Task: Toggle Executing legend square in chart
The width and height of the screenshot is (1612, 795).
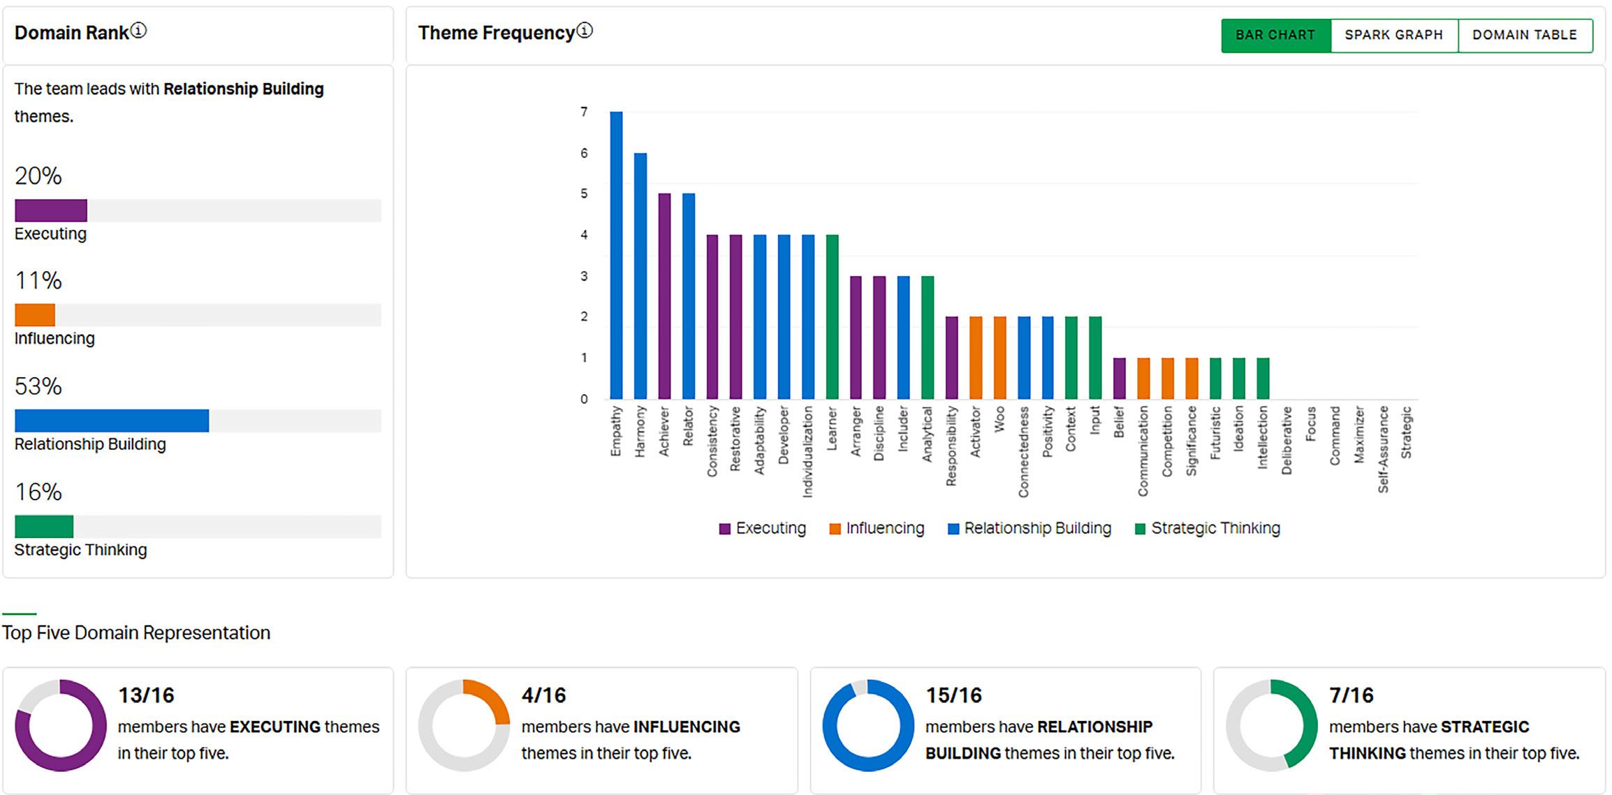Action: [725, 529]
